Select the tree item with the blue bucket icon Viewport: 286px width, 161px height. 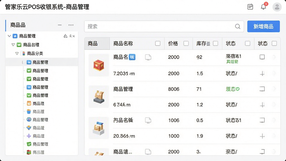coord(35,112)
